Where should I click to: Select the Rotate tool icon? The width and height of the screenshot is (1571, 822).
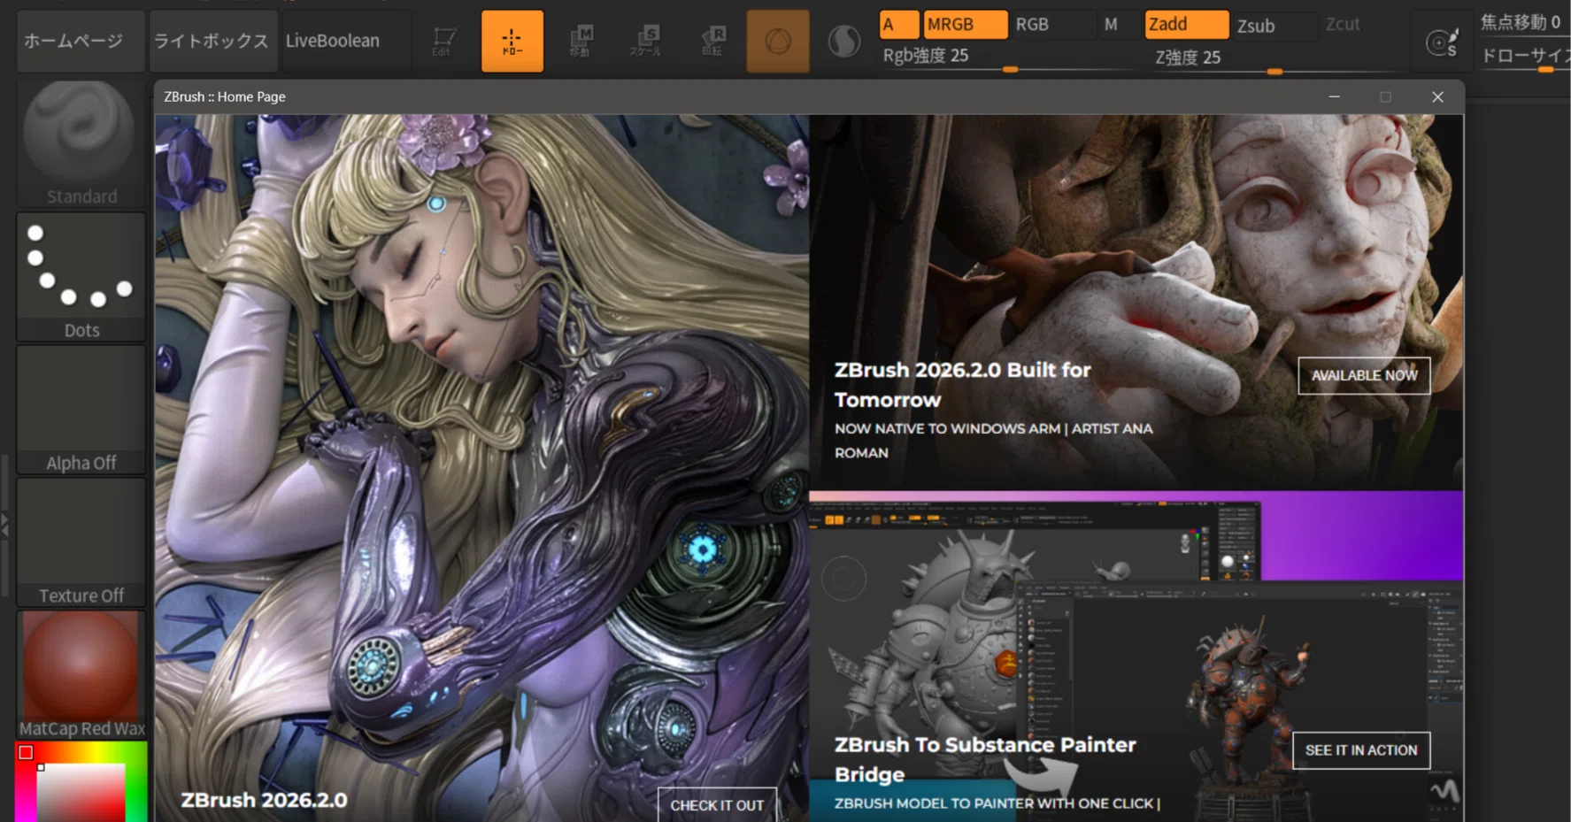coord(712,41)
